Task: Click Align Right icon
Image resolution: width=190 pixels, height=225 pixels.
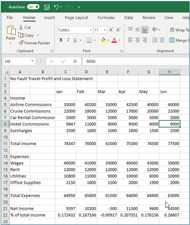Action: coord(145,40)
